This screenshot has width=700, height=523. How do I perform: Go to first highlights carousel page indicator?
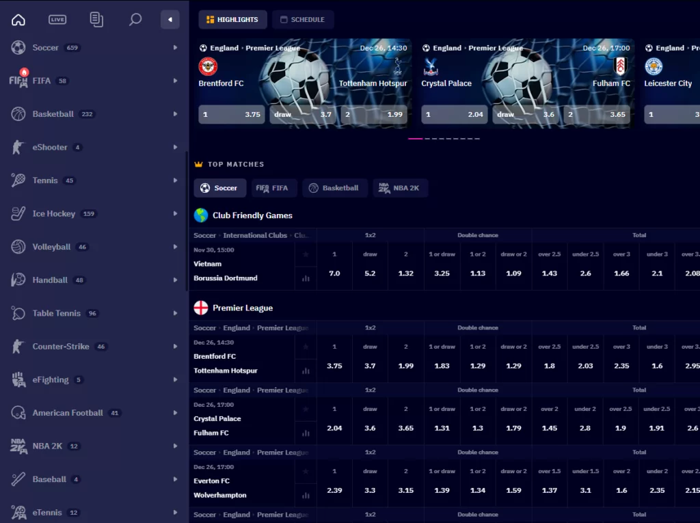click(415, 139)
